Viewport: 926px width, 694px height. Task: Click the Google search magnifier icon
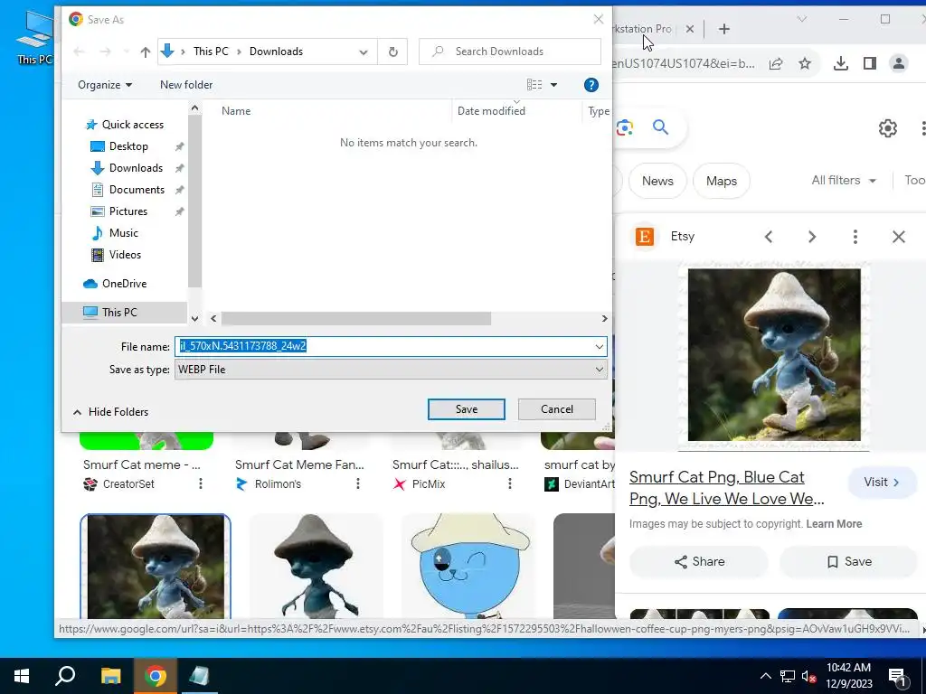tap(660, 127)
